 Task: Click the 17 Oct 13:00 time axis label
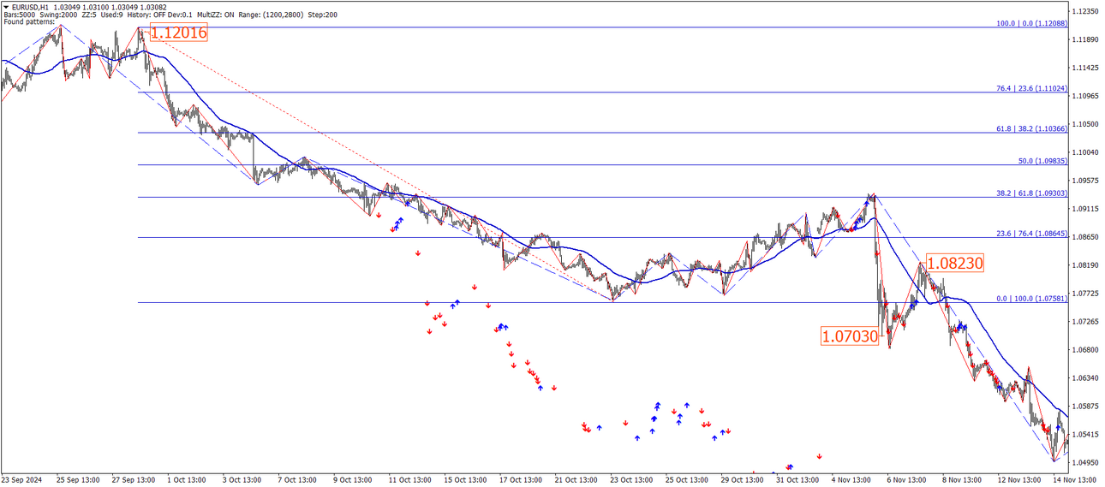(x=521, y=480)
